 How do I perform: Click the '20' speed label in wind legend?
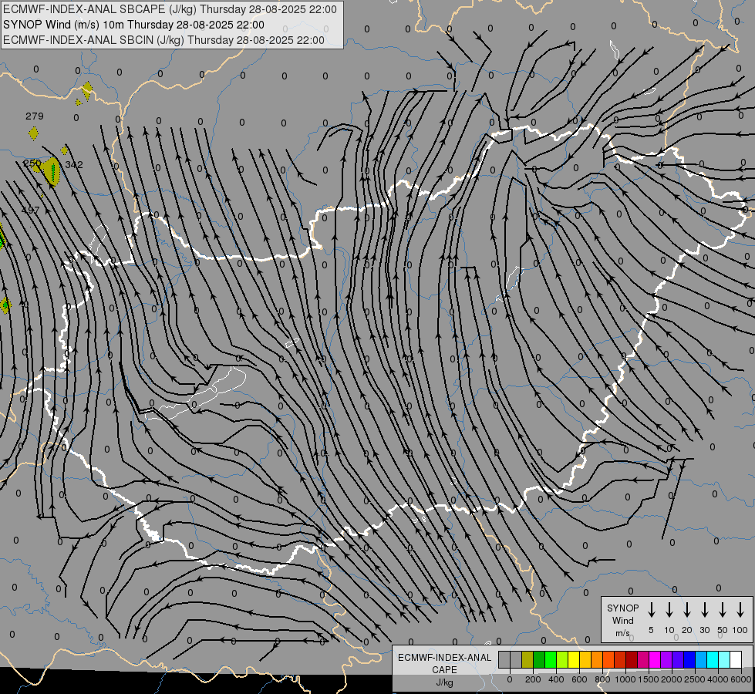tap(686, 630)
